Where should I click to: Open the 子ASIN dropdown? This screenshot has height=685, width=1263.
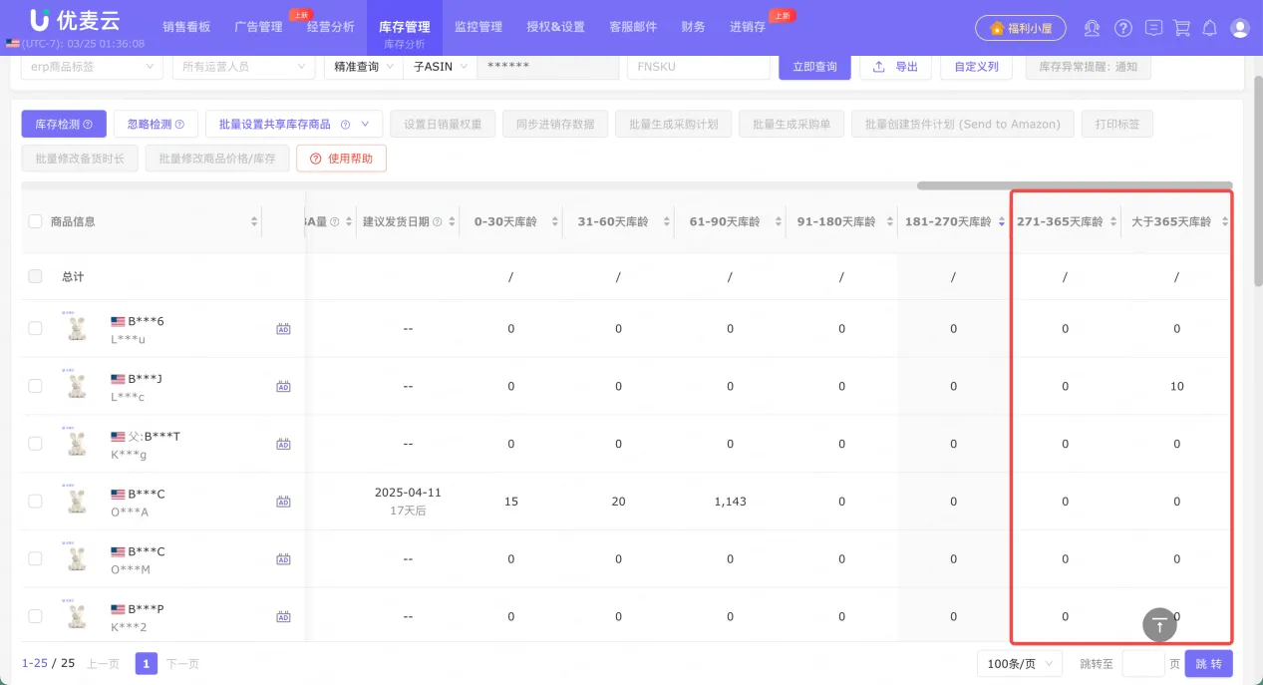[440, 67]
